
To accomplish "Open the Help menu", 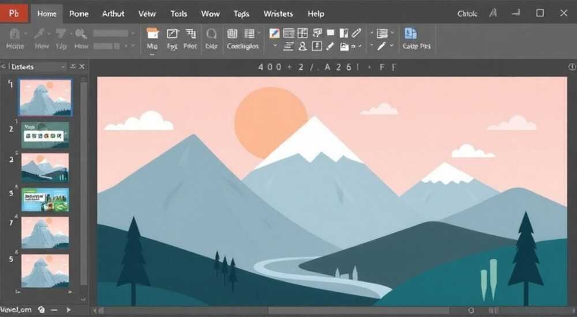I will (316, 14).
